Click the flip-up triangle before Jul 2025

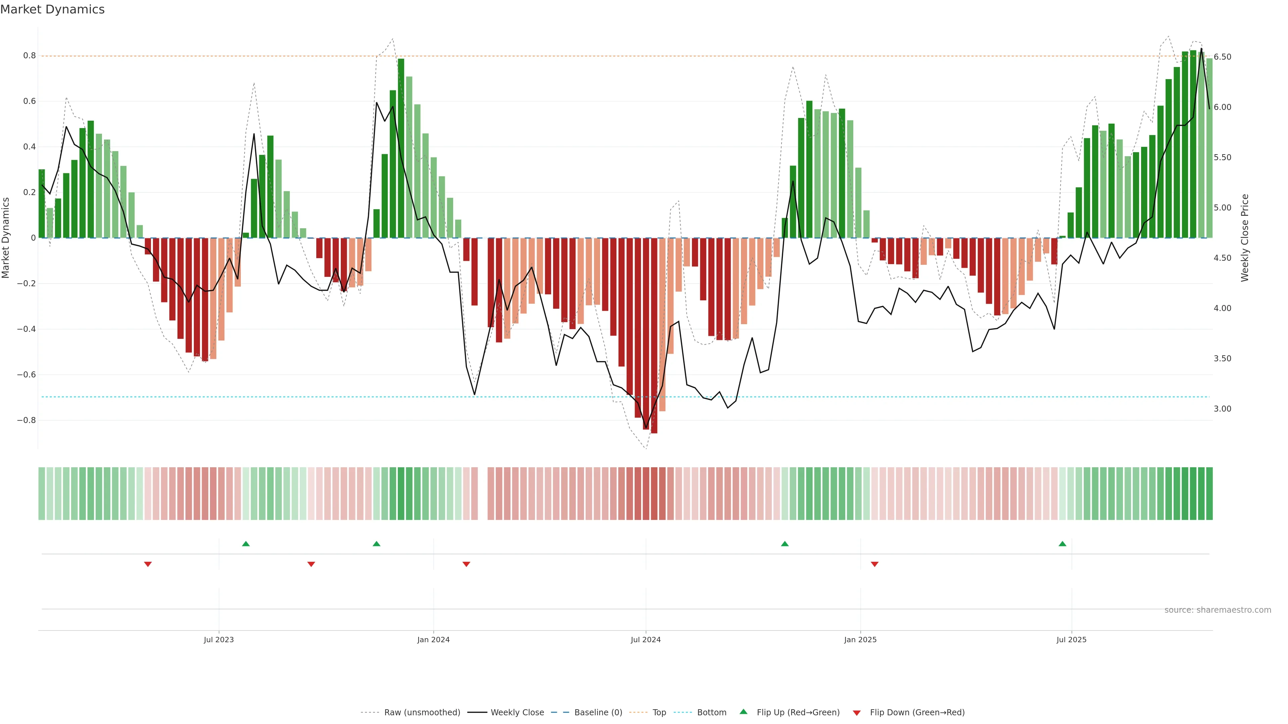pyautogui.click(x=1063, y=544)
